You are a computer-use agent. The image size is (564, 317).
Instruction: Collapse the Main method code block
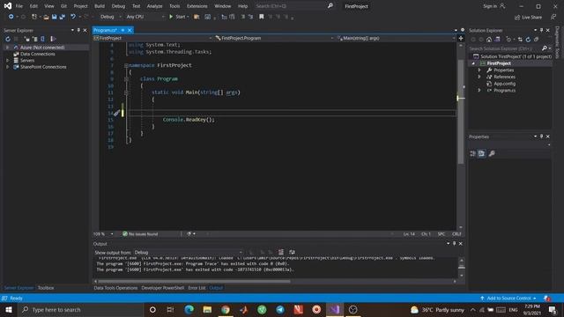point(126,92)
